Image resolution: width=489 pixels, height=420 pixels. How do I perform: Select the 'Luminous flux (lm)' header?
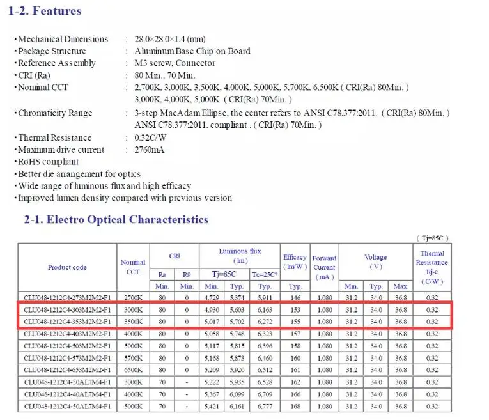point(240,256)
